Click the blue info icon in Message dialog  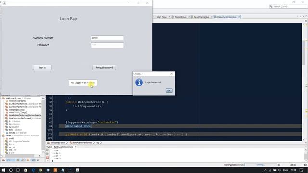[139, 82]
